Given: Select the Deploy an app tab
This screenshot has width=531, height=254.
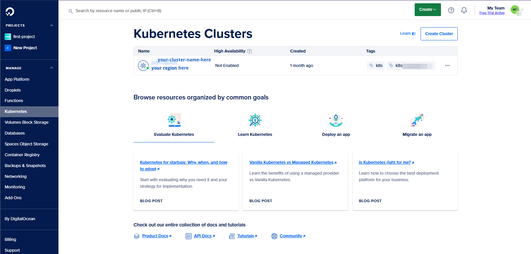Looking at the screenshot, I should click(336, 127).
